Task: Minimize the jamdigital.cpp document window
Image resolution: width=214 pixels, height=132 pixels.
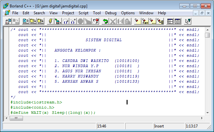Action: coord(196,13)
